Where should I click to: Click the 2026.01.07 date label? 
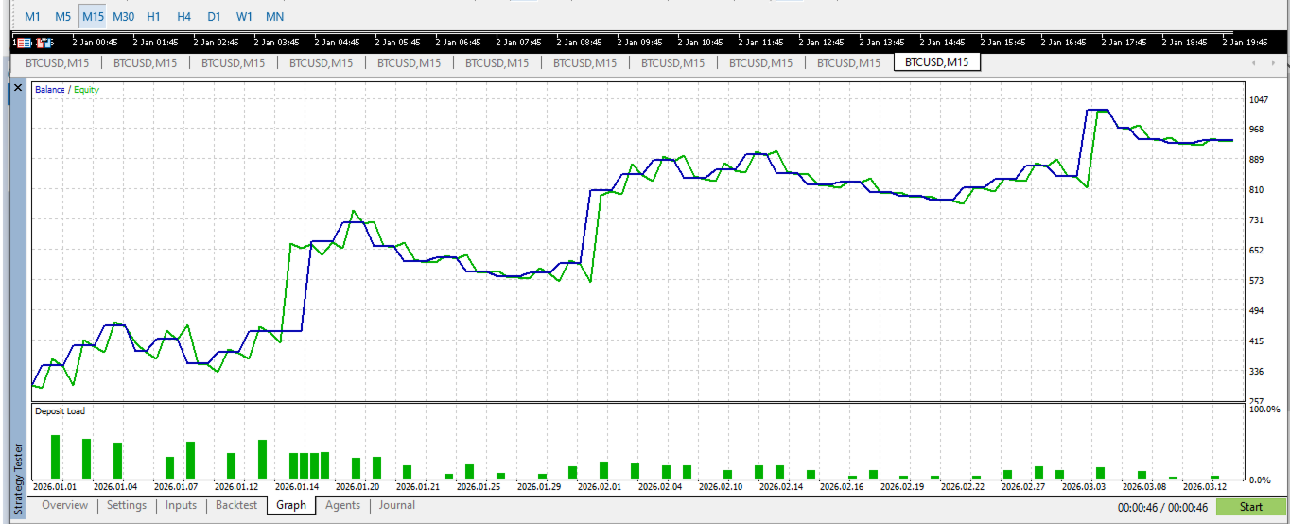point(176,486)
